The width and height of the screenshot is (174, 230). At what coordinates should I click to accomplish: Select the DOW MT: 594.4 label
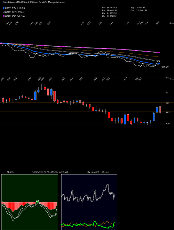click(x=15, y=12)
